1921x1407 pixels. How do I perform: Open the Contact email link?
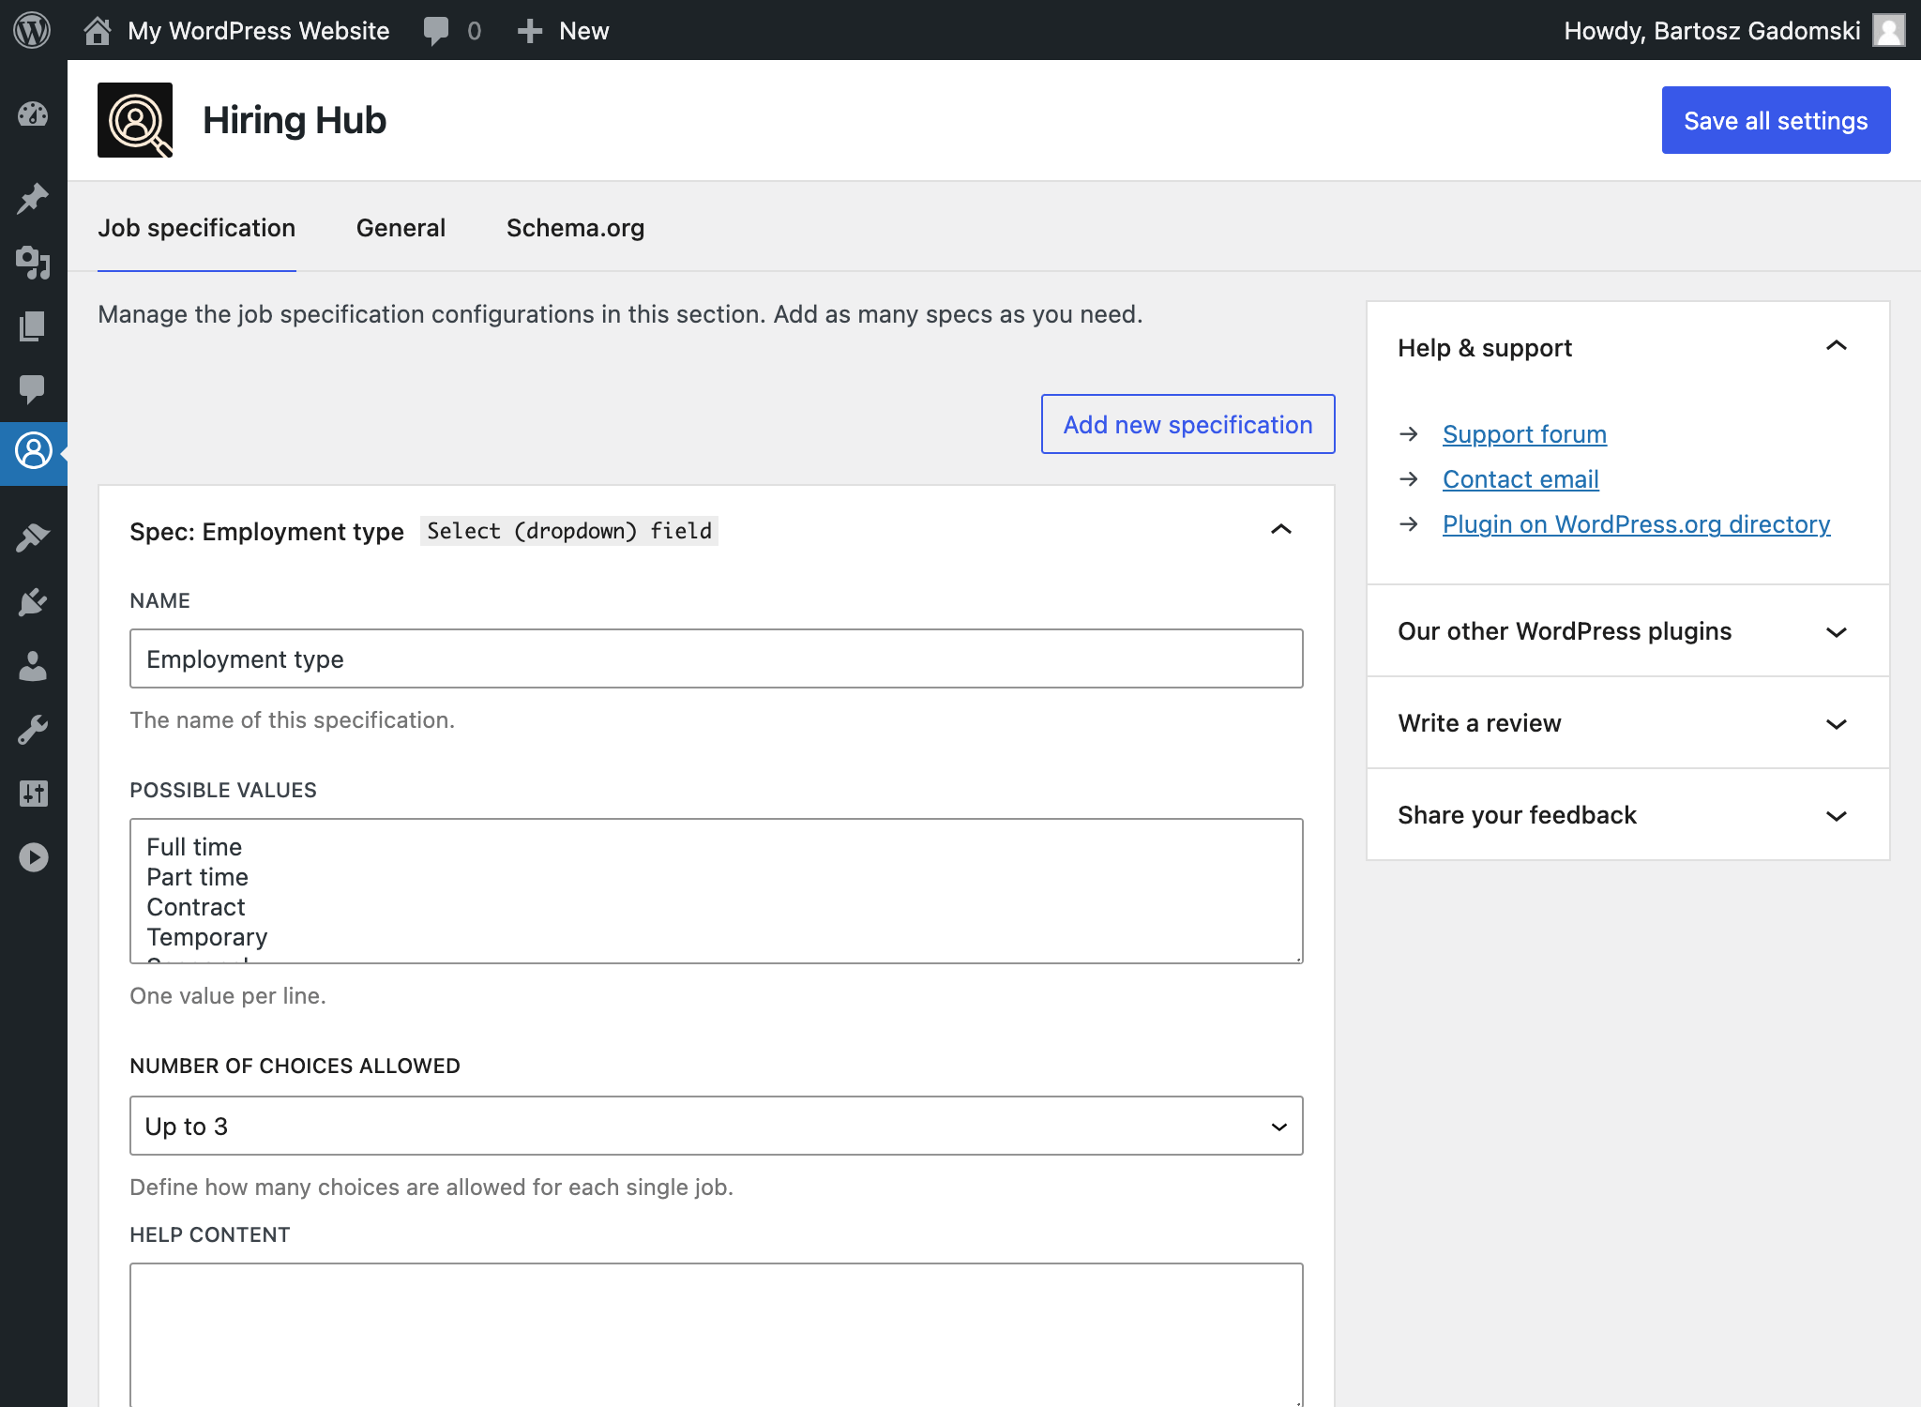(x=1520, y=479)
